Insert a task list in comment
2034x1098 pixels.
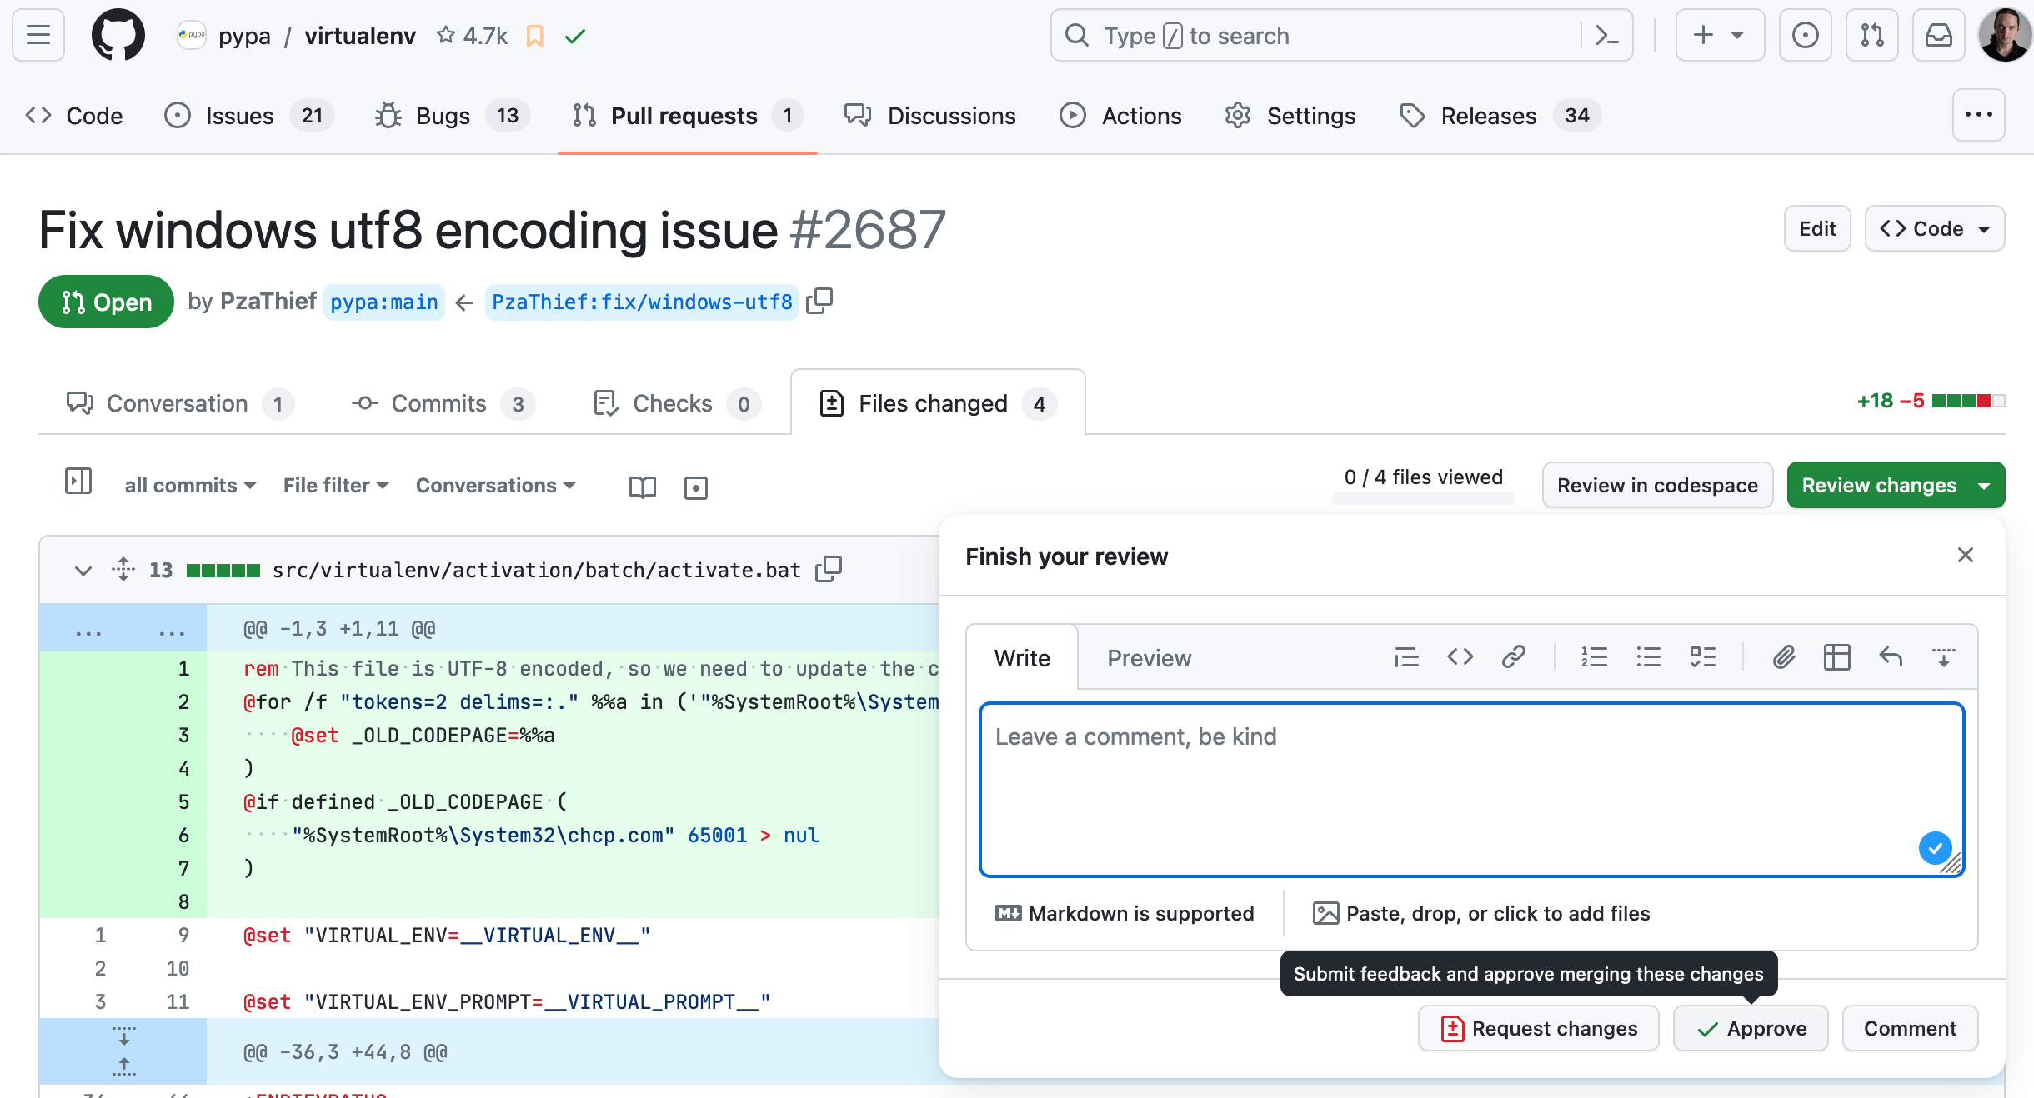[x=1702, y=657]
